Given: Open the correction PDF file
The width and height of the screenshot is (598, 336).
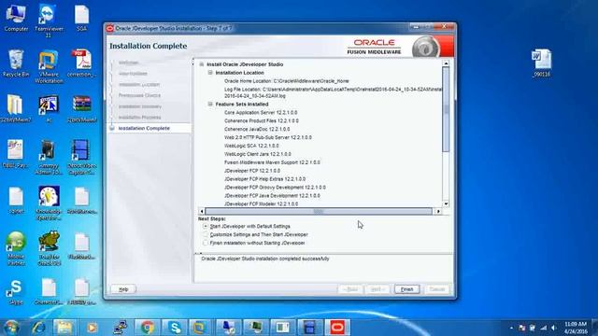Looking at the screenshot, I should (x=81, y=63).
